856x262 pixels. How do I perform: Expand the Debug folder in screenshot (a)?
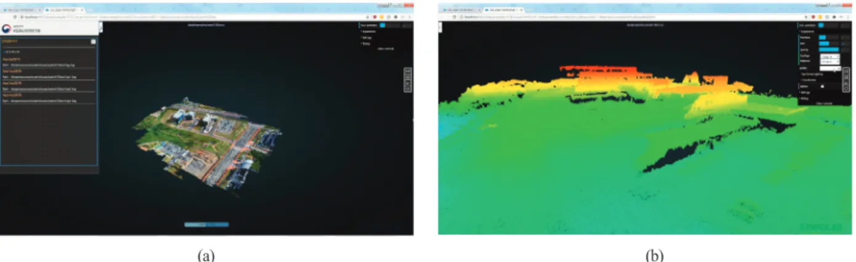pyautogui.click(x=365, y=44)
